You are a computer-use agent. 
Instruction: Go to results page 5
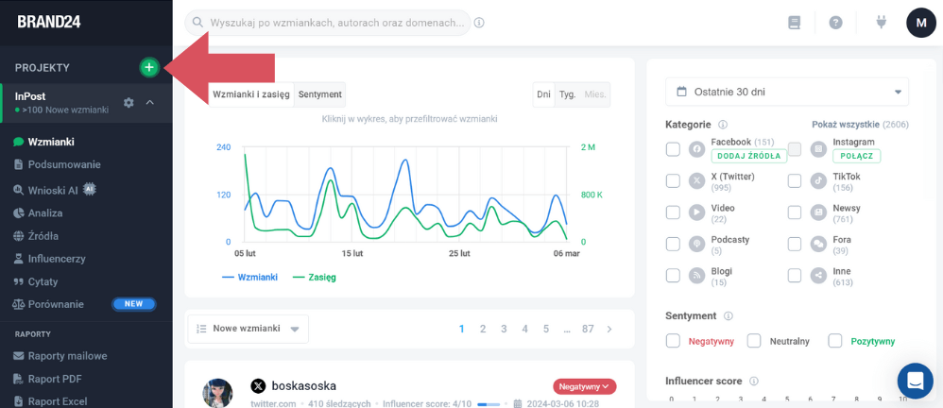click(x=546, y=329)
